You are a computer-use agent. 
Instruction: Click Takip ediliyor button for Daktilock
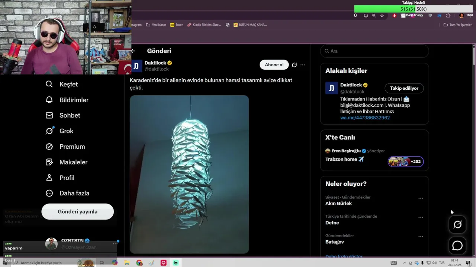[404, 88]
